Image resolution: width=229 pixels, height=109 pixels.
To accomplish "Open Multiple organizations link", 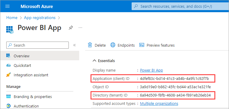I will (159, 104).
